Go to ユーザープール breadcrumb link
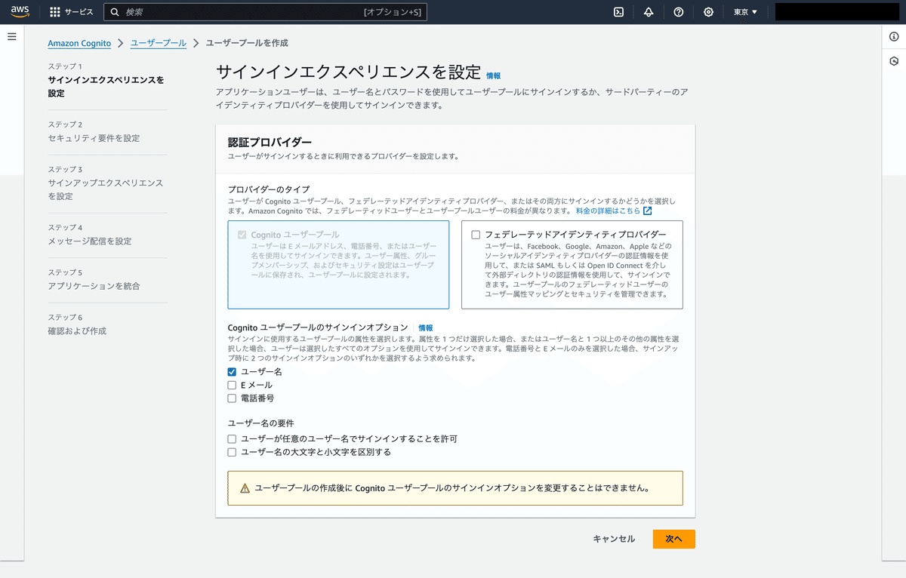 click(159, 43)
